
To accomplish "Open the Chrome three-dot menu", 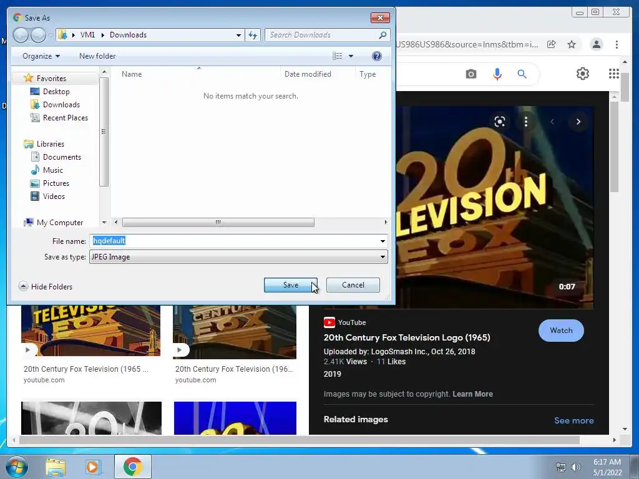I will (x=617, y=44).
